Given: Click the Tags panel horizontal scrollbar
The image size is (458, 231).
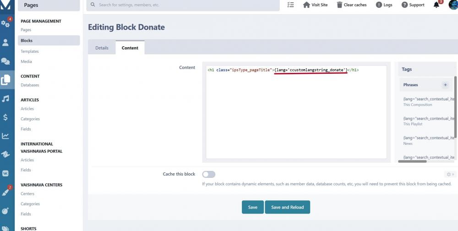Looking at the screenshot, I should tap(413, 161).
